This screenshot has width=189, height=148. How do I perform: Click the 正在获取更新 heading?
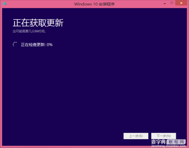38,23
